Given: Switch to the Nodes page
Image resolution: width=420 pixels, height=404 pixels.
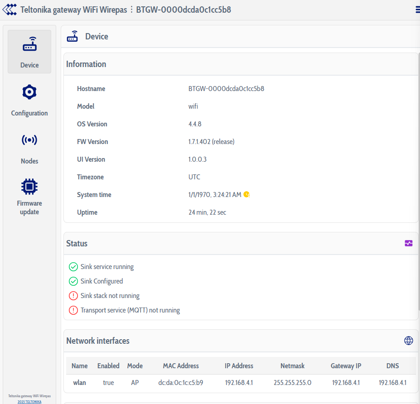Looking at the screenshot, I should point(29,148).
